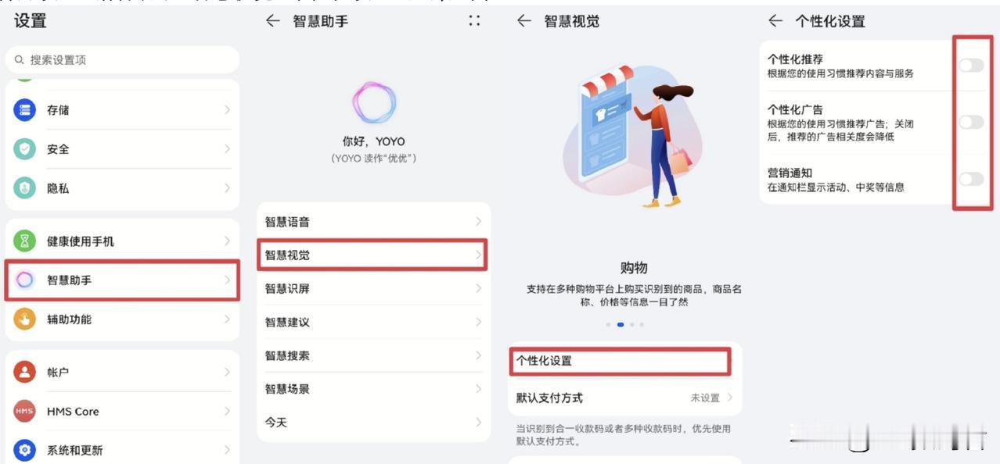Open 默认支付方式 showing 未设置
This screenshot has height=464, width=1000.
click(624, 398)
